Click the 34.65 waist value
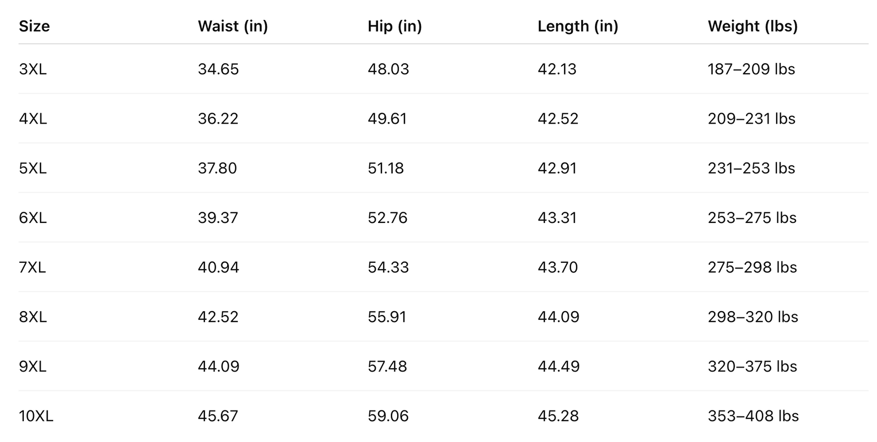The image size is (877, 442). click(218, 69)
